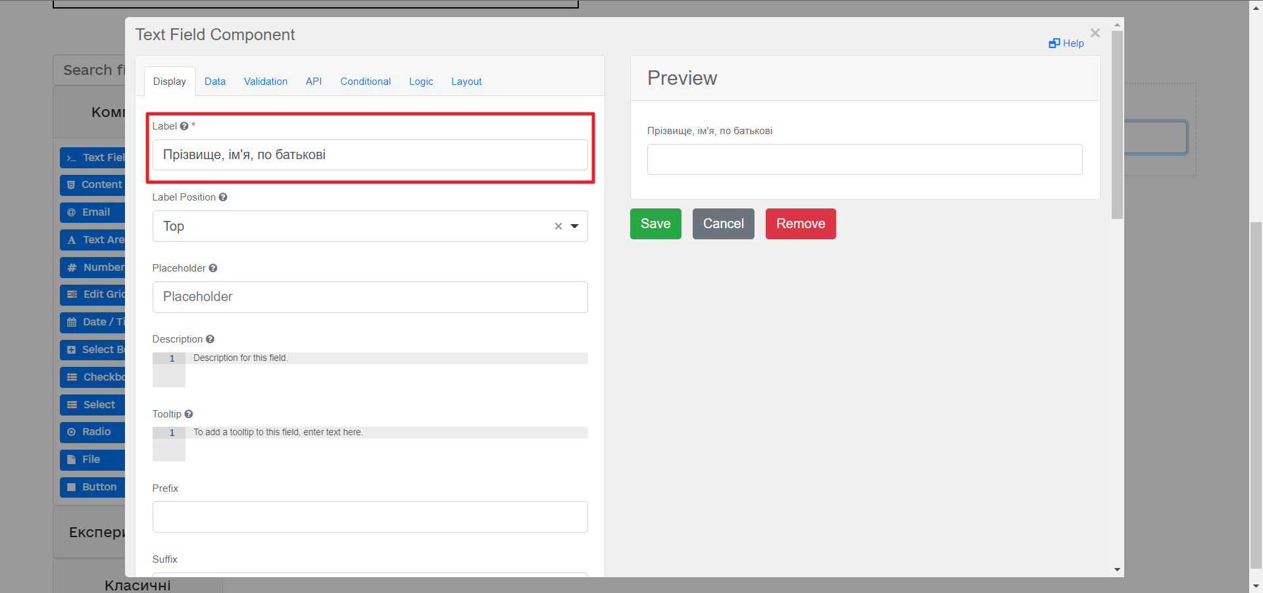Viewport: 1263px width, 593px height.
Task: Click the Description help icon
Action: tap(210, 339)
